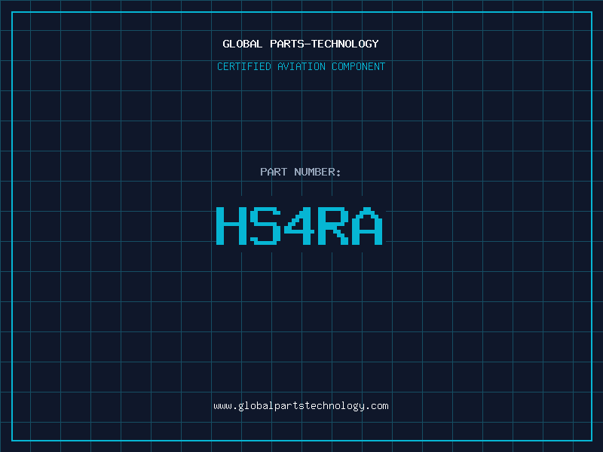The image size is (603, 452).
Task: Select the word CERTIFIED in the subtitle
Action: click(245, 66)
